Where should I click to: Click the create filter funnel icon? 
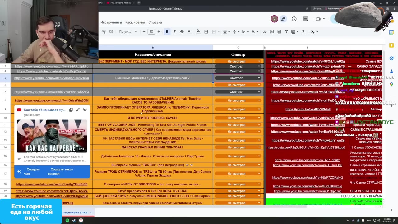(x=286, y=32)
